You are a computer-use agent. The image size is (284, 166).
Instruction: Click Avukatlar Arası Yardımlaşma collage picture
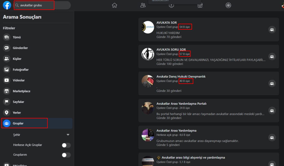coord(148,135)
